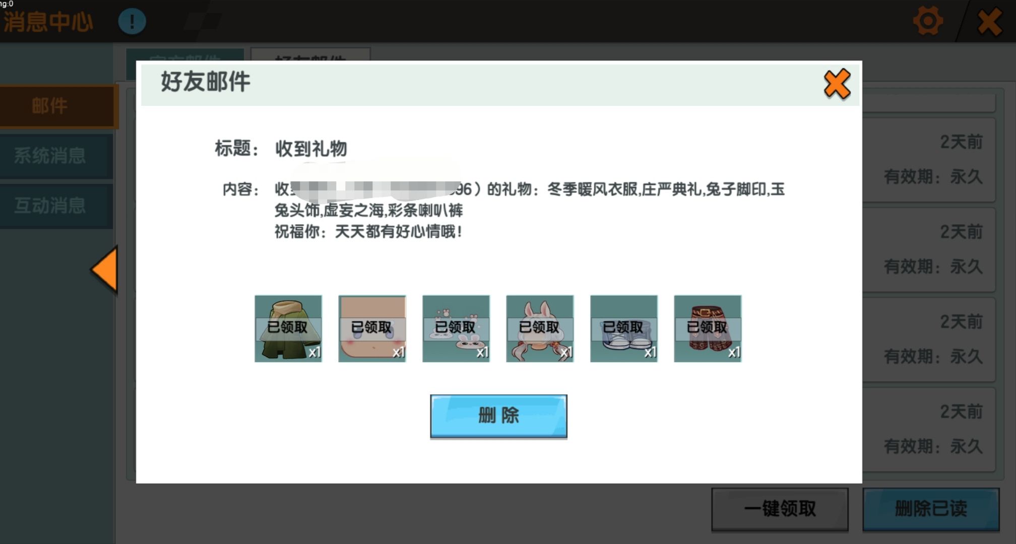Click the jade rabbit headwear item icon
Screen dimensions: 1016x544
pyautogui.click(x=540, y=328)
